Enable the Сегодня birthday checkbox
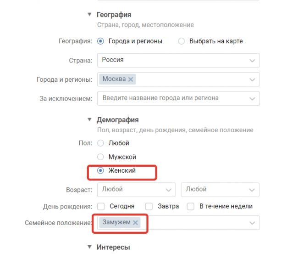The width and height of the screenshot is (298, 254). point(101,206)
